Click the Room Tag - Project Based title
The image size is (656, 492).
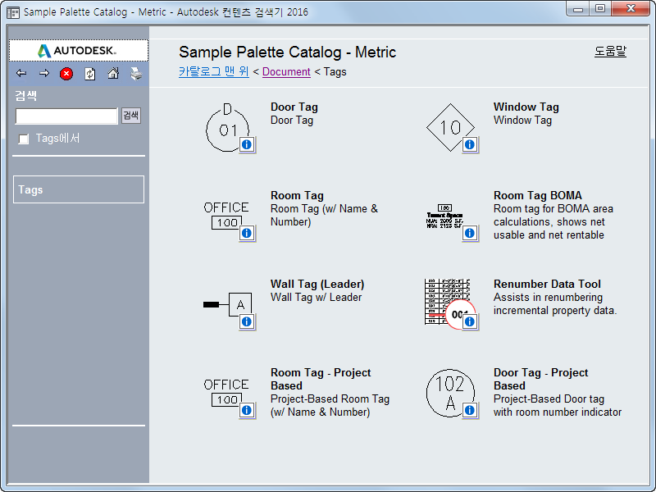321,379
